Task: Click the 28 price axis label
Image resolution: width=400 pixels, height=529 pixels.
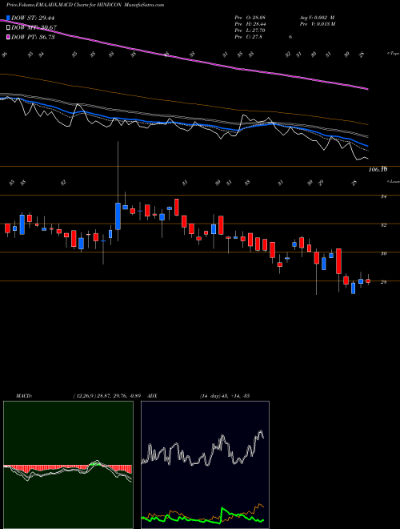Action: tap(383, 282)
